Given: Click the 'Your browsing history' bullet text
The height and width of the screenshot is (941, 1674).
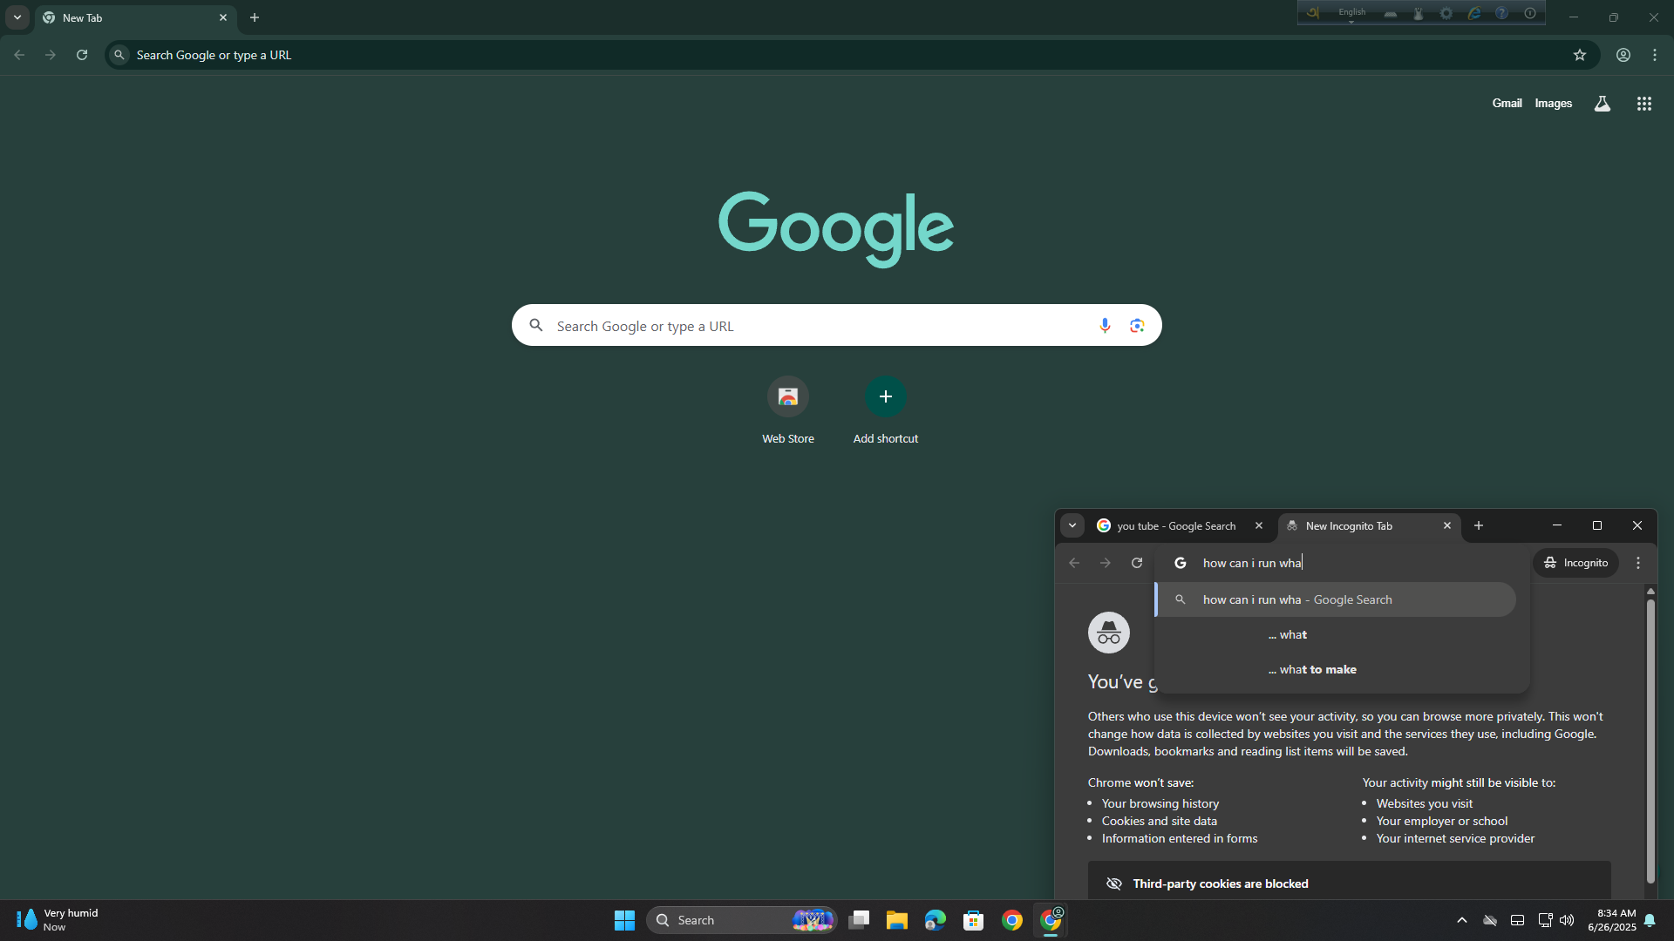Looking at the screenshot, I should [1160, 803].
